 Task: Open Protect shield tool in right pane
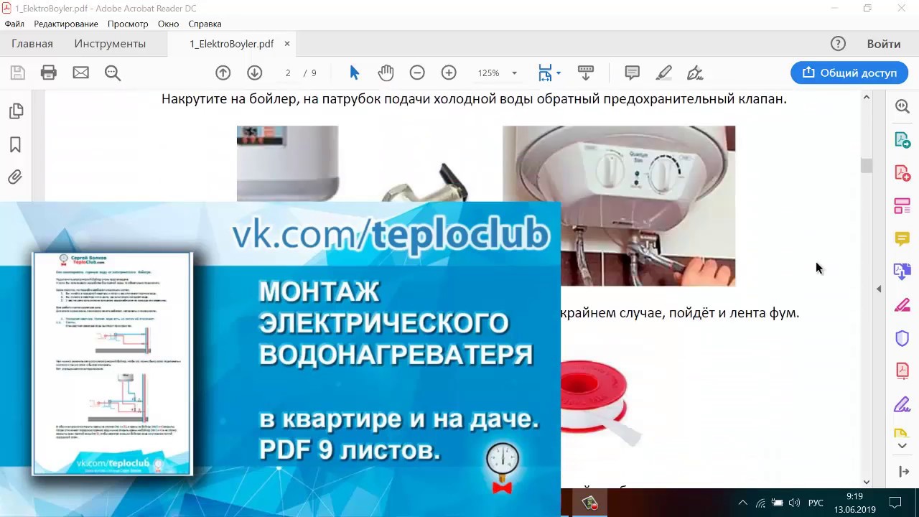[x=902, y=337]
